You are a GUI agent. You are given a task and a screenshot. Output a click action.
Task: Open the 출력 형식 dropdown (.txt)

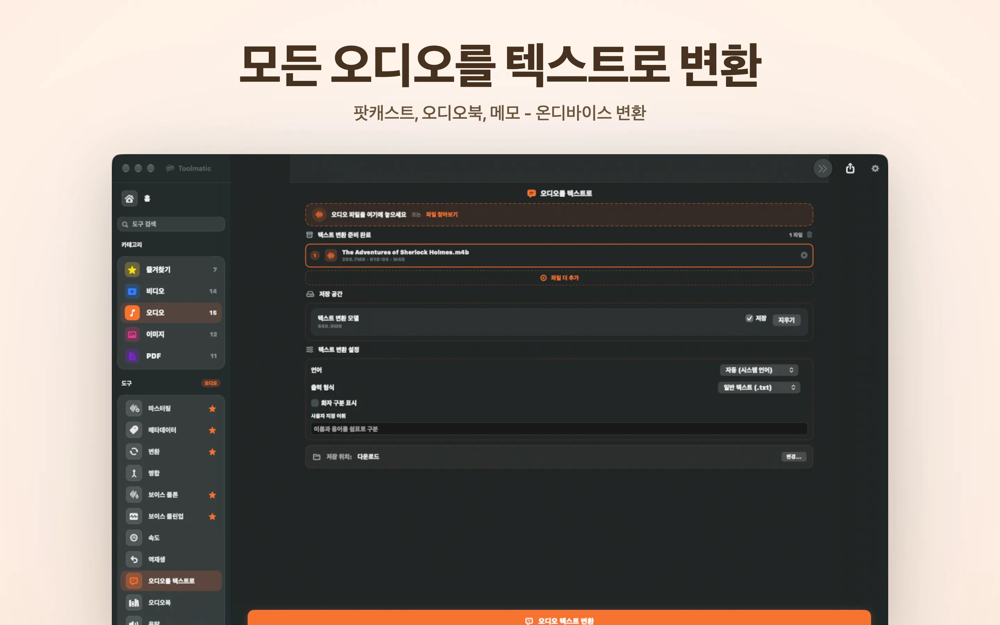pos(759,387)
